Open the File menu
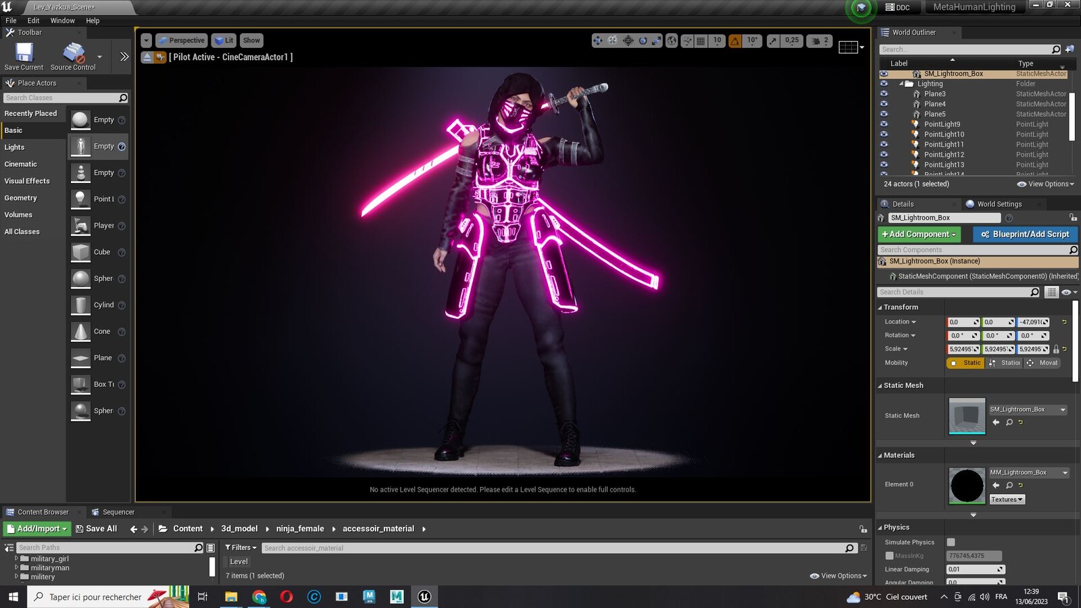 pos(11,21)
